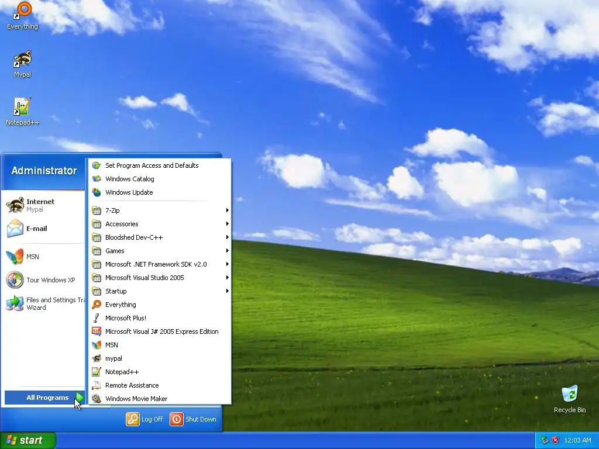Image resolution: width=599 pixels, height=449 pixels.
Task: Expand the 7-Zip submenu arrow
Action: 228,210
